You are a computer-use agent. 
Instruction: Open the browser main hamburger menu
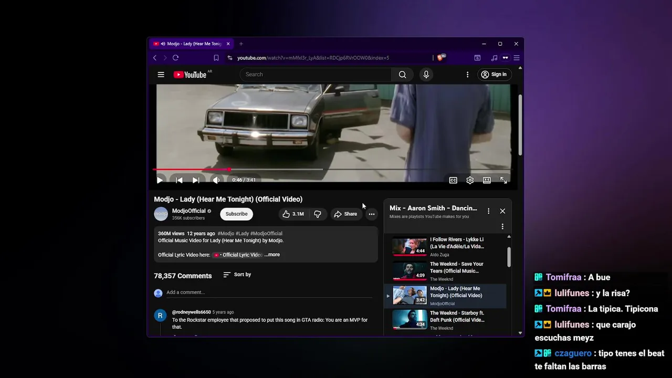tap(517, 58)
